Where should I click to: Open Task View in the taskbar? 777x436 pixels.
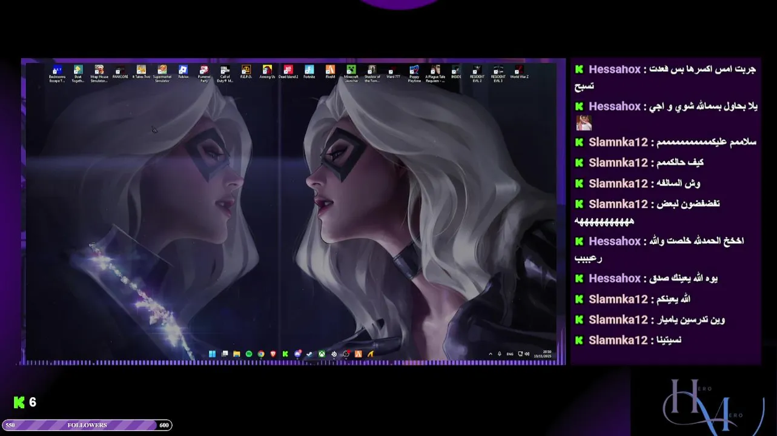[225, 354]
